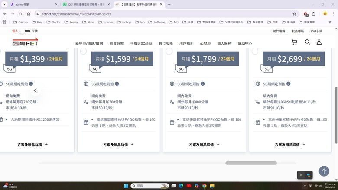Image resolution: width=338 pixels, height=190 pixels.
Task: Click the 關於遠傳 link
Action: [279, 31]
